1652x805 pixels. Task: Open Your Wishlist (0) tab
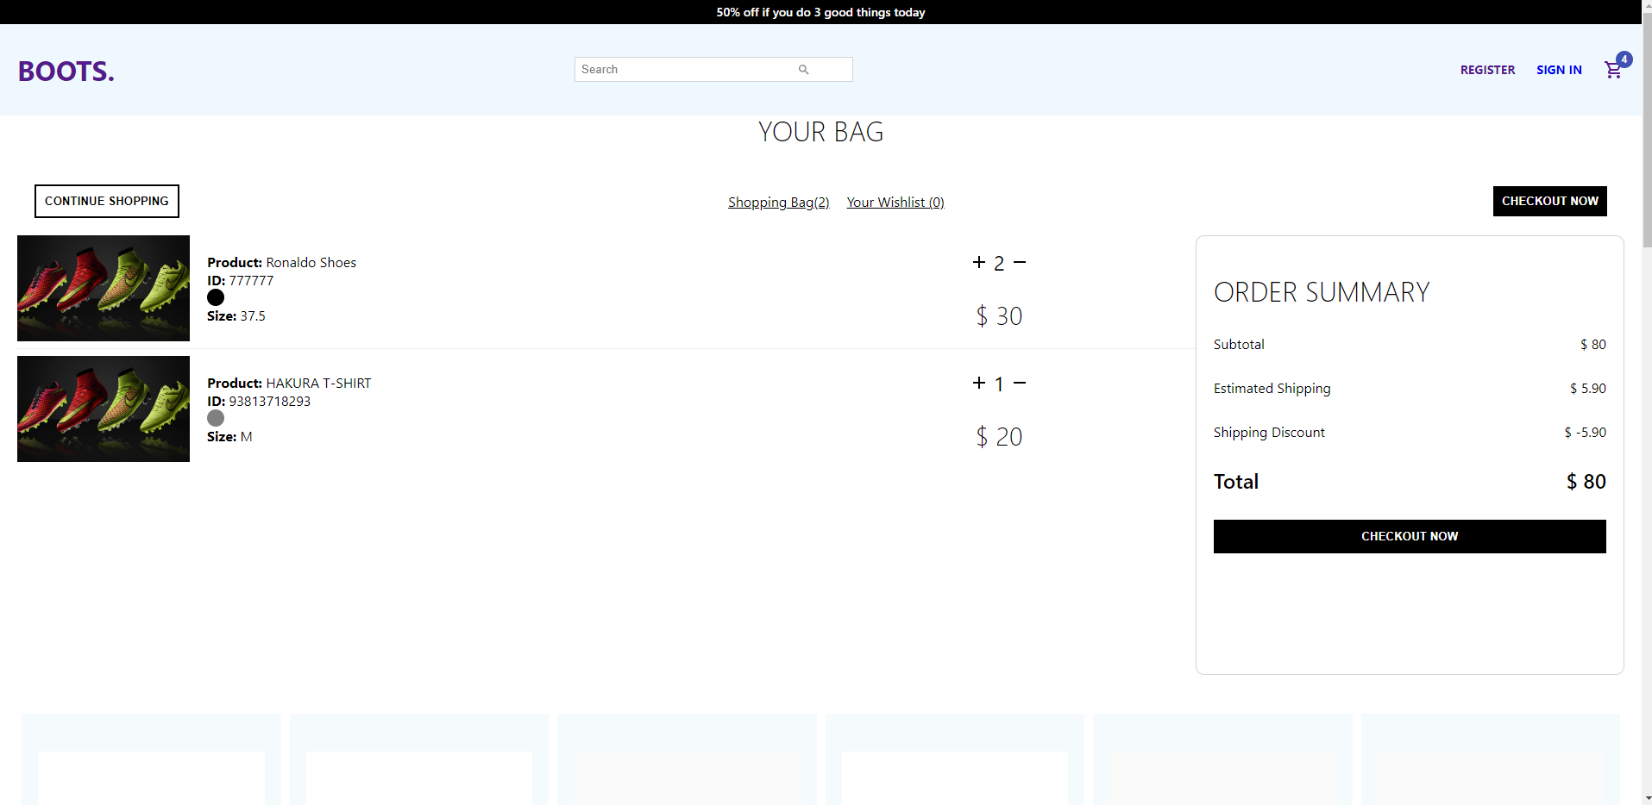pos(895,202)
